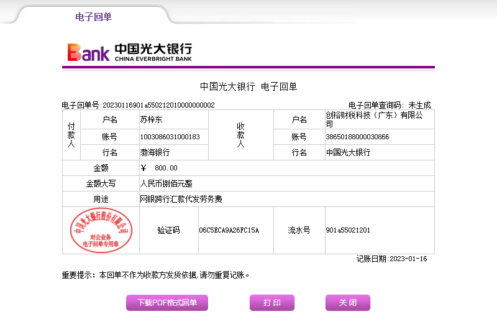Click the amount in words 人民币捌佰元整
Viewport: 497px width, 332px height.
[166, 183]
